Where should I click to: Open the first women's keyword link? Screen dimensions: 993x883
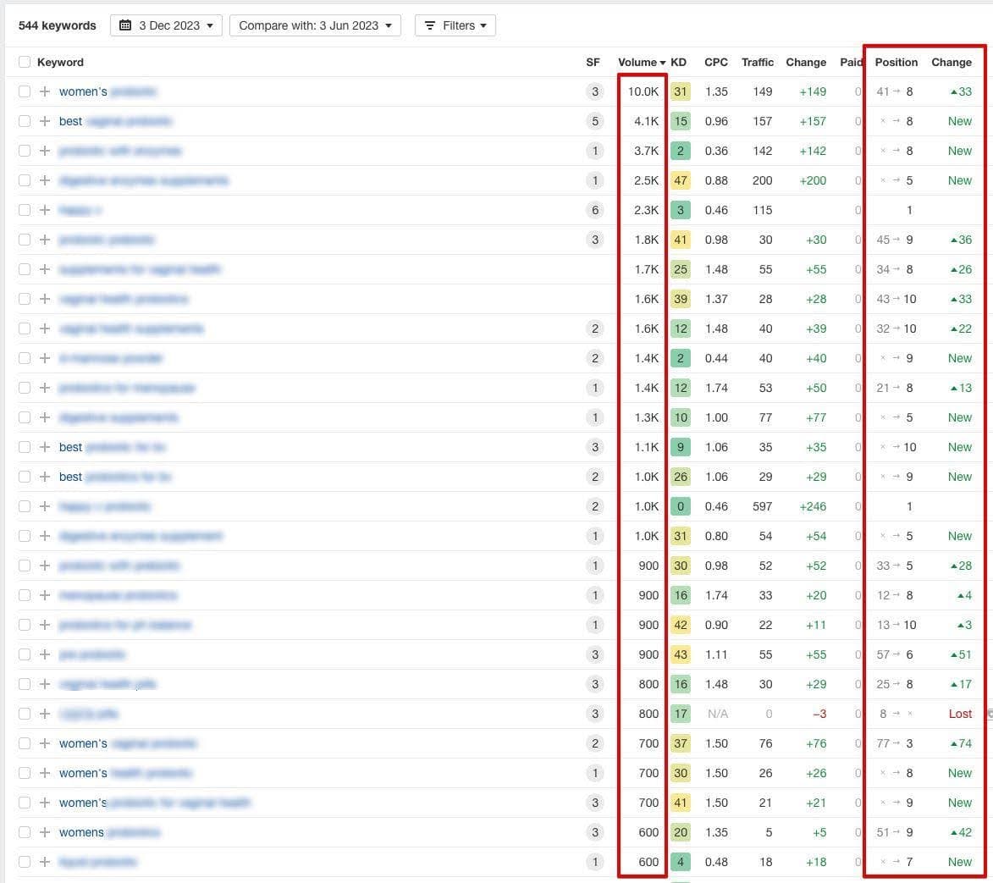point(107,91)
